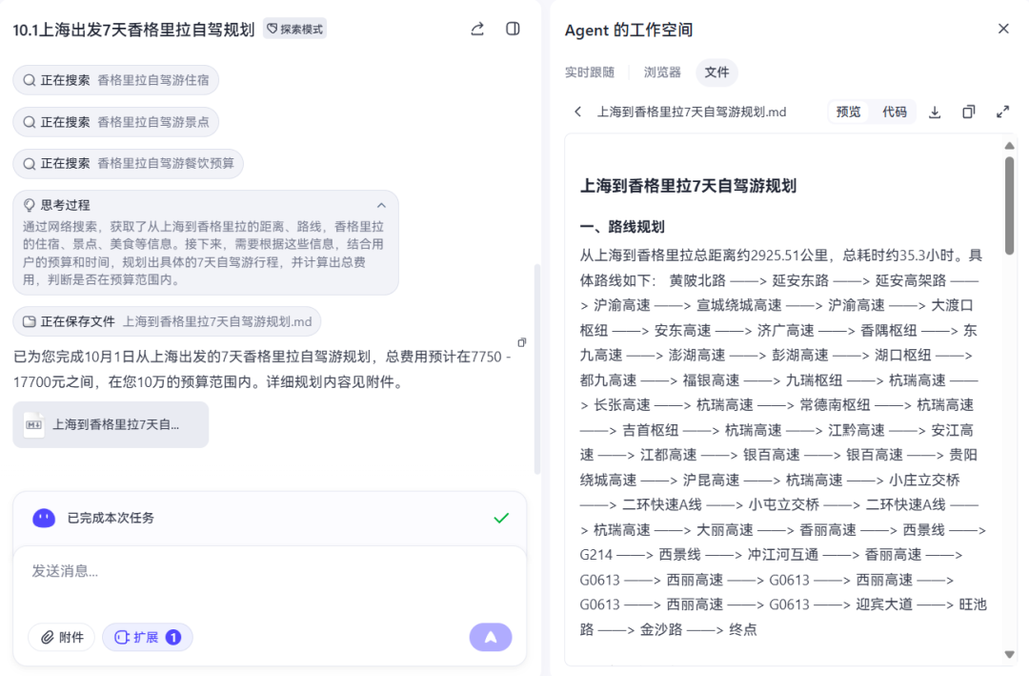Attach a file using the 附件 paperclip
The image size is (1029, 676).
[x=61, y=636]
